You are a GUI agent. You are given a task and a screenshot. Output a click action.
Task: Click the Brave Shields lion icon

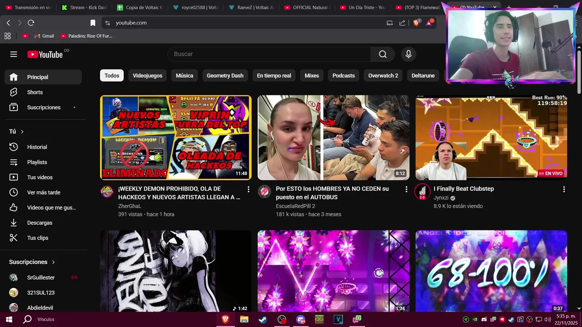(x=416, y=23)
